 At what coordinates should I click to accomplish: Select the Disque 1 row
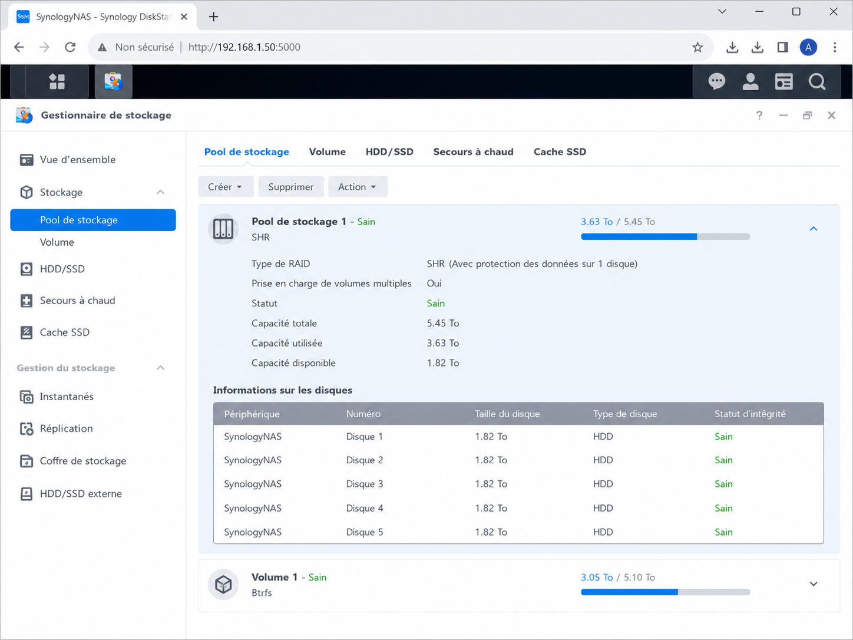coord(518,437)
